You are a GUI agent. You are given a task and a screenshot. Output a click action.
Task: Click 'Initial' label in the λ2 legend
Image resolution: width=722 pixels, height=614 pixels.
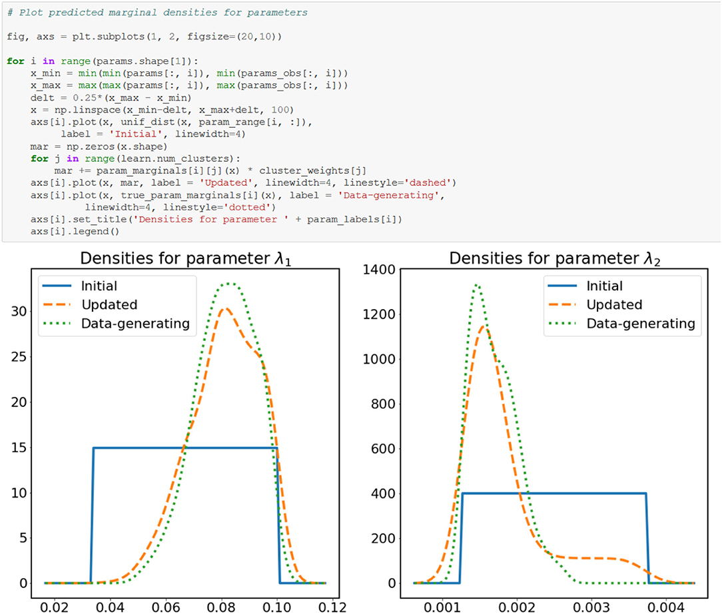[x=605, y=286]
